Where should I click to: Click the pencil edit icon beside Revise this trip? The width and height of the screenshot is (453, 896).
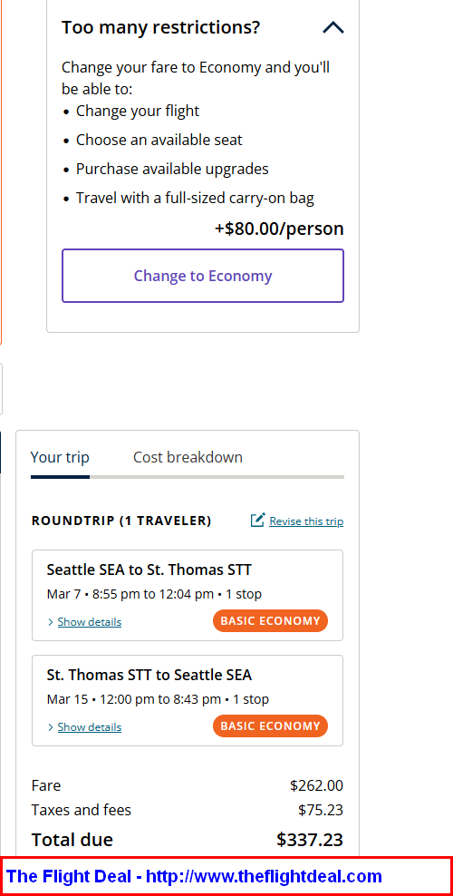[x=257, y=521]
